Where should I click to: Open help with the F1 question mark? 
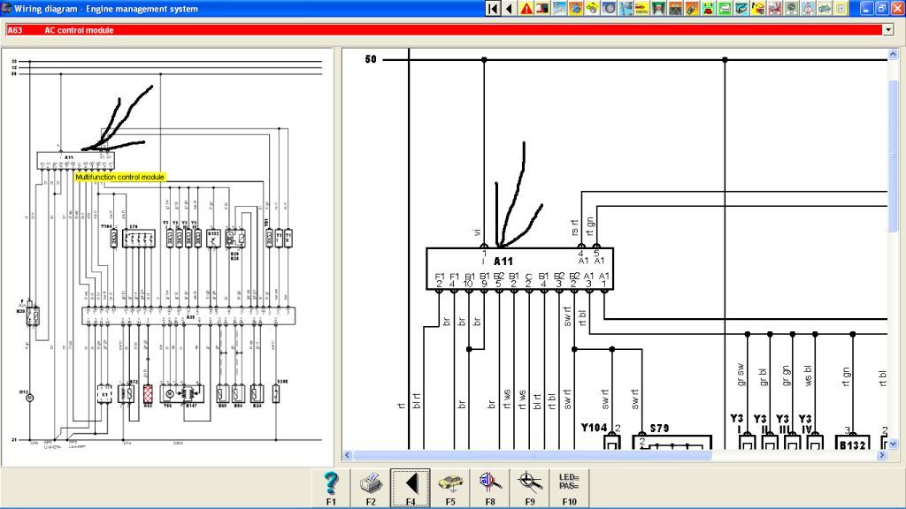pyautogui.click(x=331, y=488)
